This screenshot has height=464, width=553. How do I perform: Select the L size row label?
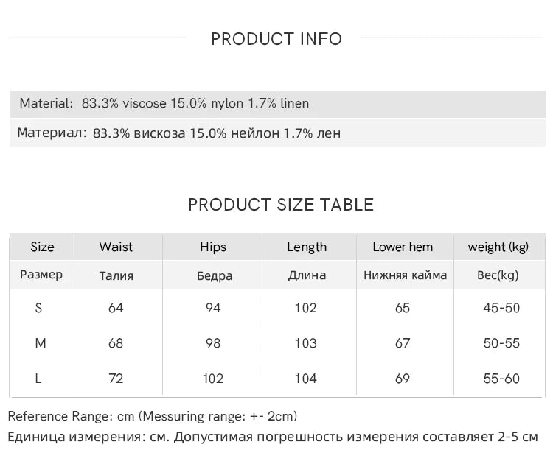[x=38, y=379]
